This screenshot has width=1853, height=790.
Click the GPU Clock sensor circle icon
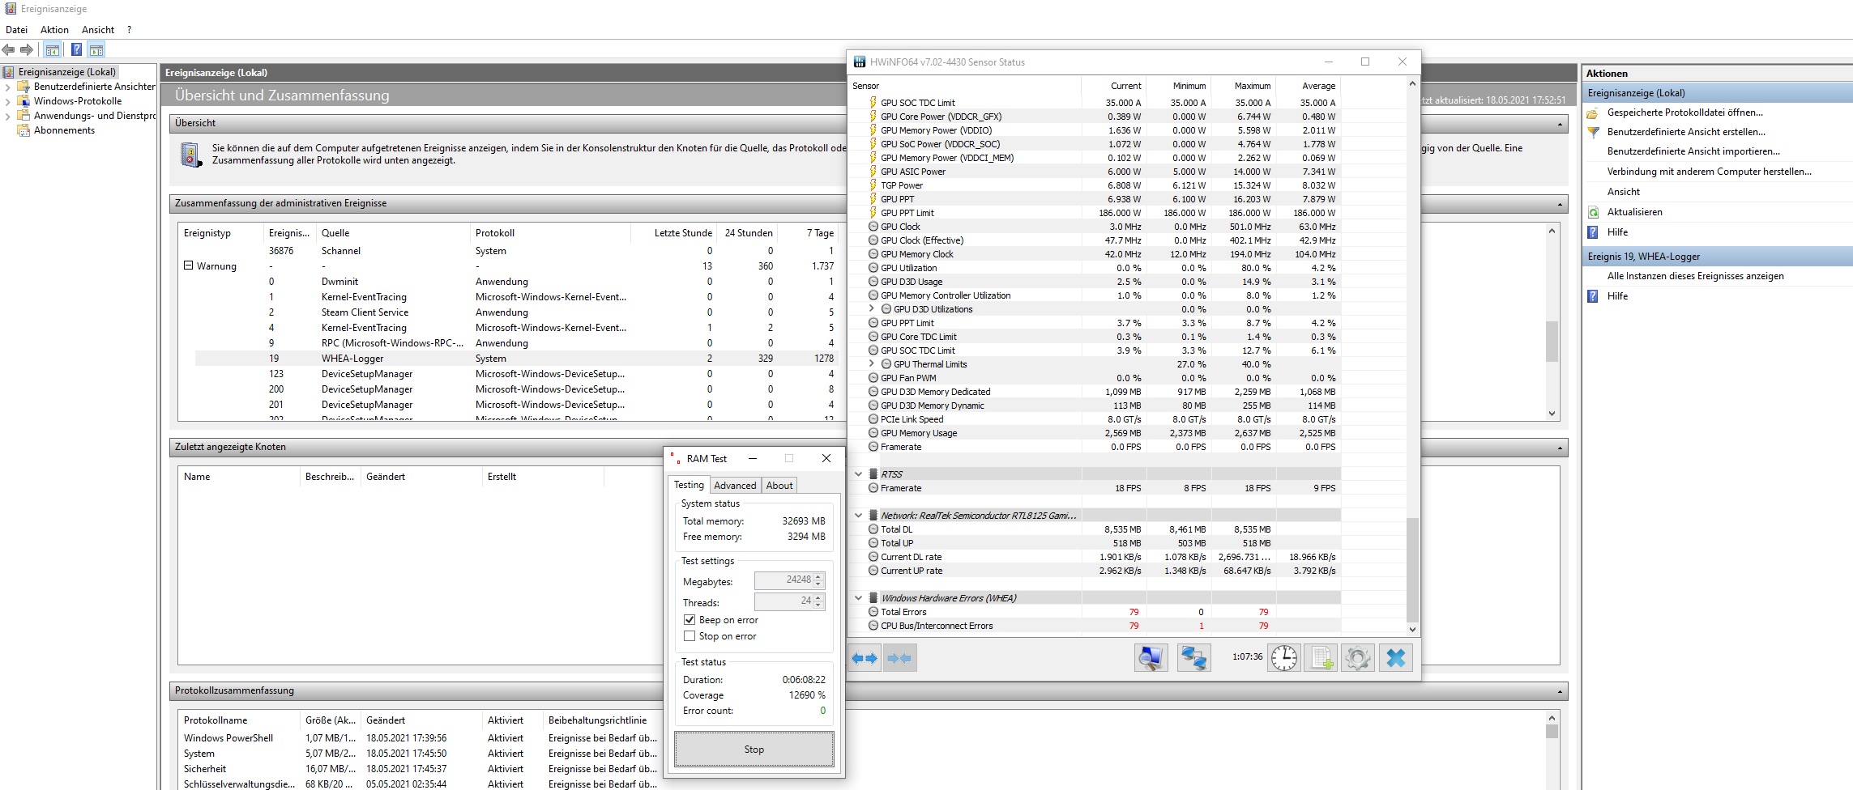tap(873, 227)
